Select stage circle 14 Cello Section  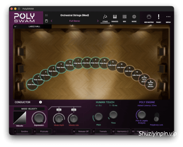(137, 75)
